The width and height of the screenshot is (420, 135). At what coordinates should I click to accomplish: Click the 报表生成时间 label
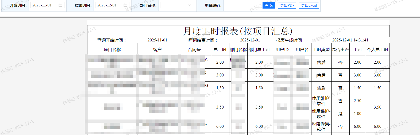pyautogui.click(x=290, y=40)
